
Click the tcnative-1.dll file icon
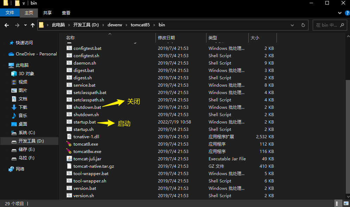click(69, 136)
